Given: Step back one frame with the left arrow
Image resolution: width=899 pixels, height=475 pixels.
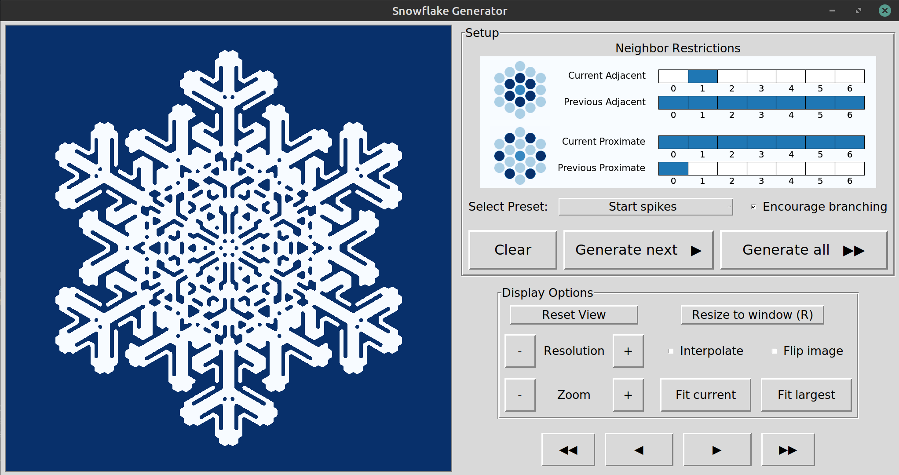Looking at the screenshot, I should (639, 449).
